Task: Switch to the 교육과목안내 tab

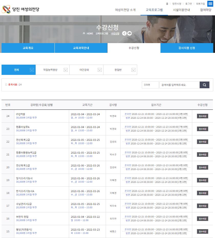Action: 81,48
